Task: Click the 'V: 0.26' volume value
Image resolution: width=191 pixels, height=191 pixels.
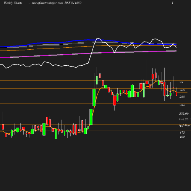Action: point(184,119)
